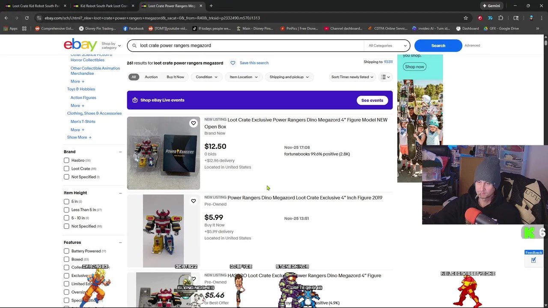The width and height of the screenshot is (548, 308).
Task: Open Chrome menu three dots
Action: coord(542,18)
